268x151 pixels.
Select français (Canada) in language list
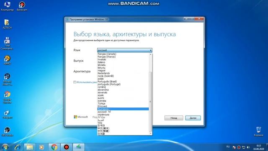click(x=123, y=54)
